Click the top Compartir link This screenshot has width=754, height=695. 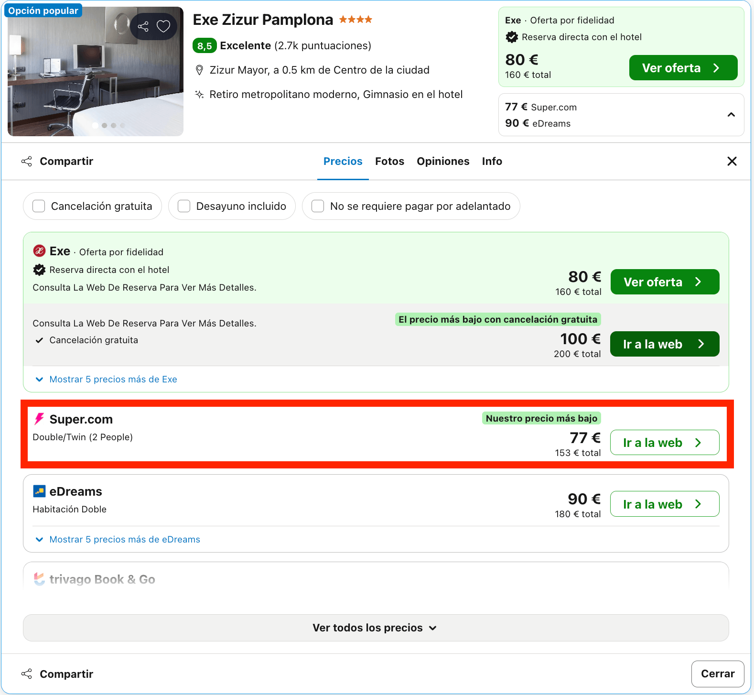(66, 161)
